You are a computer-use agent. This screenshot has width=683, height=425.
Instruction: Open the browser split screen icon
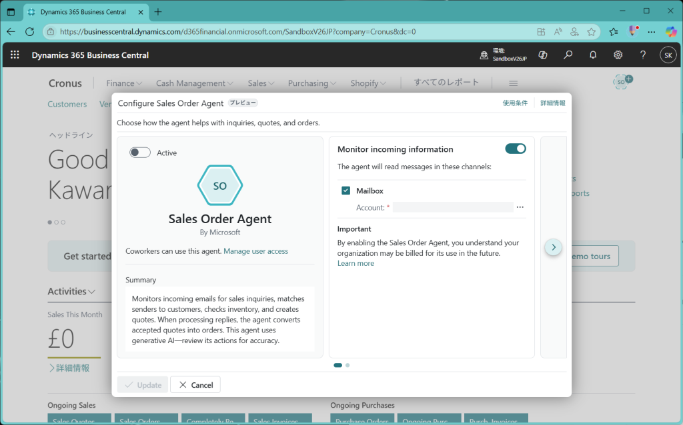(541, 31)
